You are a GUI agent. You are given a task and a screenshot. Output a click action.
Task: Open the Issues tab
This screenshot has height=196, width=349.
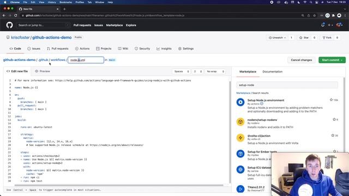(34, 48)
